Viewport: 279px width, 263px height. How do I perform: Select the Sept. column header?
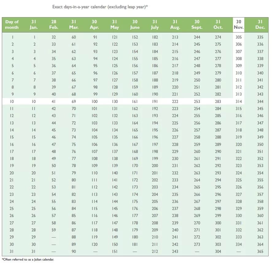(x=197, y=25)
